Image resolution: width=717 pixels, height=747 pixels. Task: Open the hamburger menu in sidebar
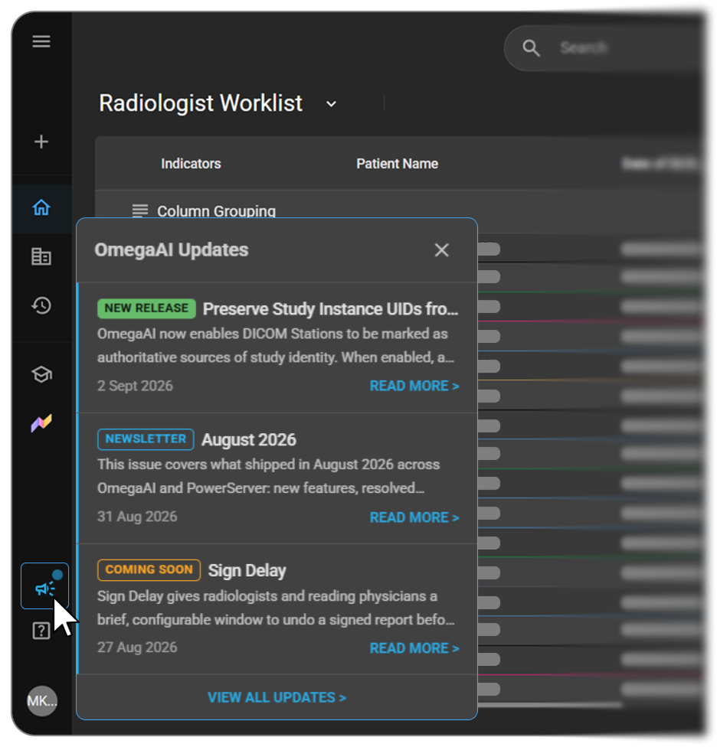click(41, 41)
